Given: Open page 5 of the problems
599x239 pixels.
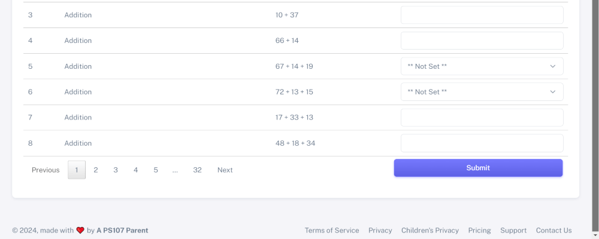Looking at the screenshot, I should 156,170.
